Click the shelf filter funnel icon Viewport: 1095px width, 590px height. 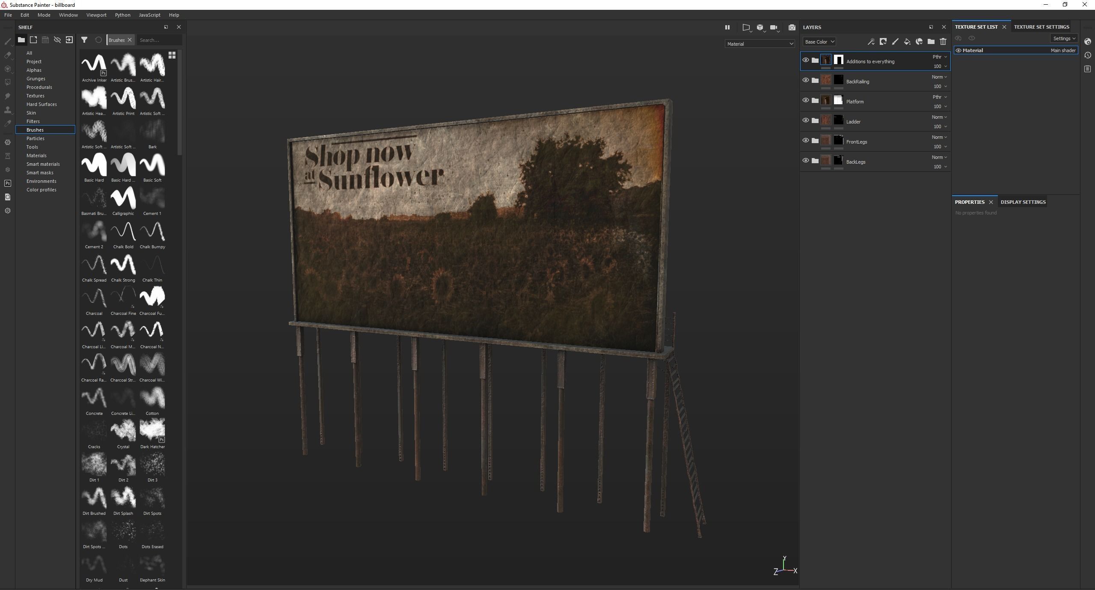[84, 40]
